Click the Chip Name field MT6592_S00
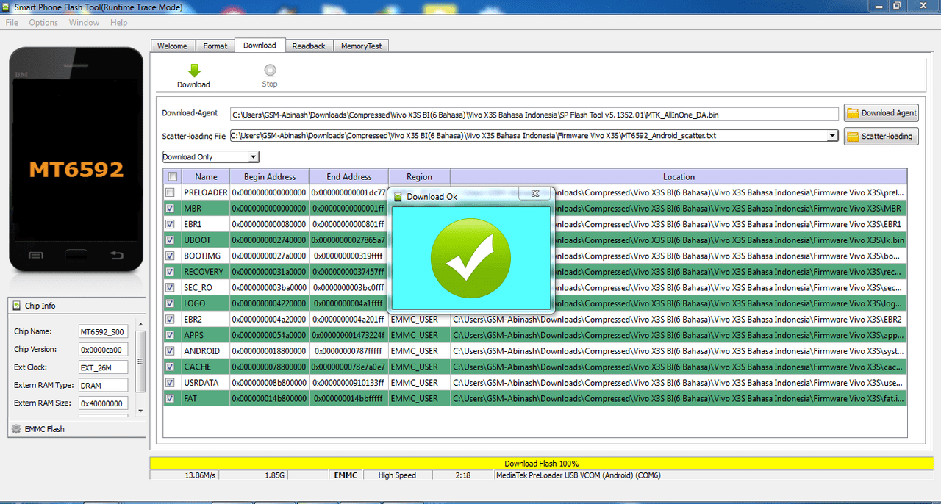 (103, 331)
